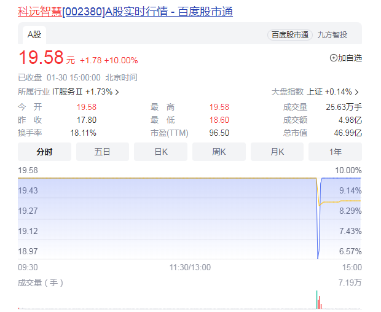This screenshot has height=312, width=381.
Task: Click the 成交量 value 25.63万手
Action: pos(344,107)
